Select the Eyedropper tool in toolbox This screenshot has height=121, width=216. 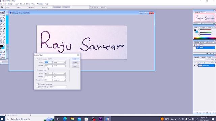pos(4,40)
